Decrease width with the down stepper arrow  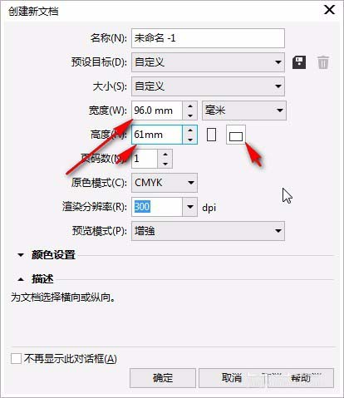tap(190, 115)
